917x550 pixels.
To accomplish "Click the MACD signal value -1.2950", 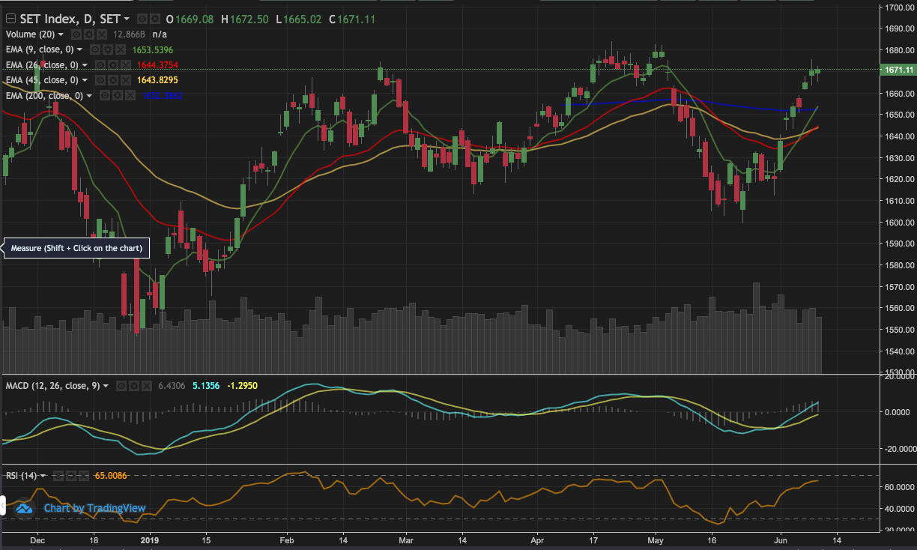I will pos(243,386).
